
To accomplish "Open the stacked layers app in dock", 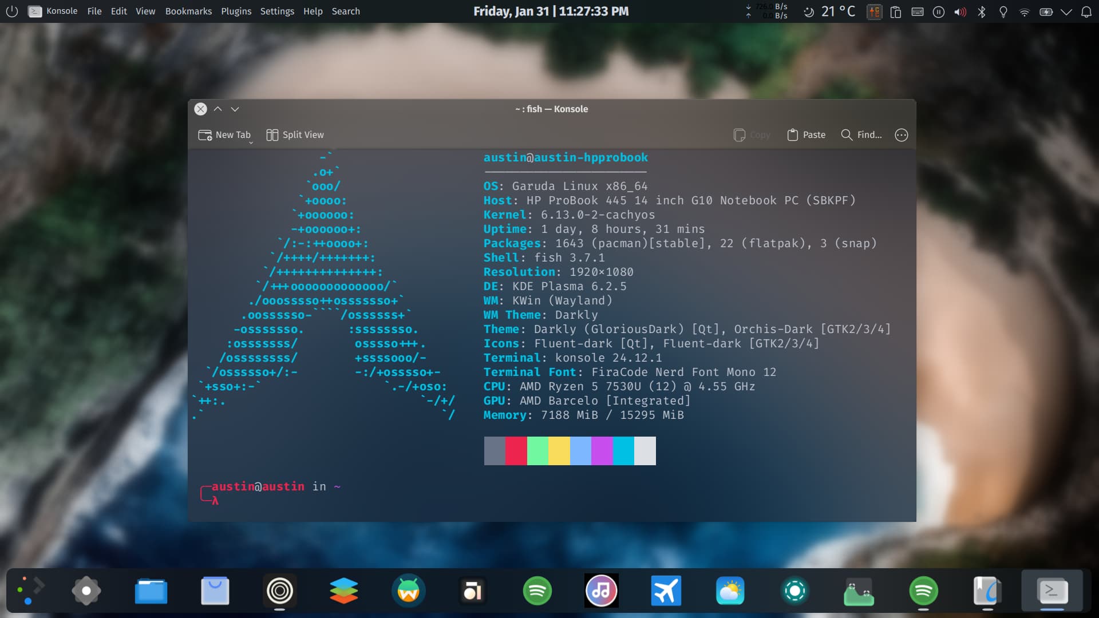I will 344,591.
